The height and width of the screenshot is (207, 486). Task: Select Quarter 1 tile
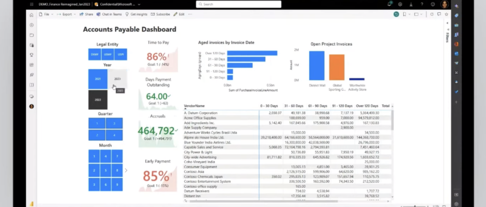(x=97, y=124)
